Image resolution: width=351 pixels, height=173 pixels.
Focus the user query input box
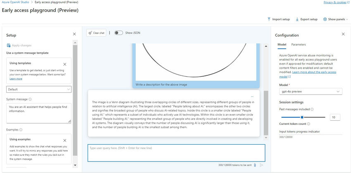click(x=176, y=153)
